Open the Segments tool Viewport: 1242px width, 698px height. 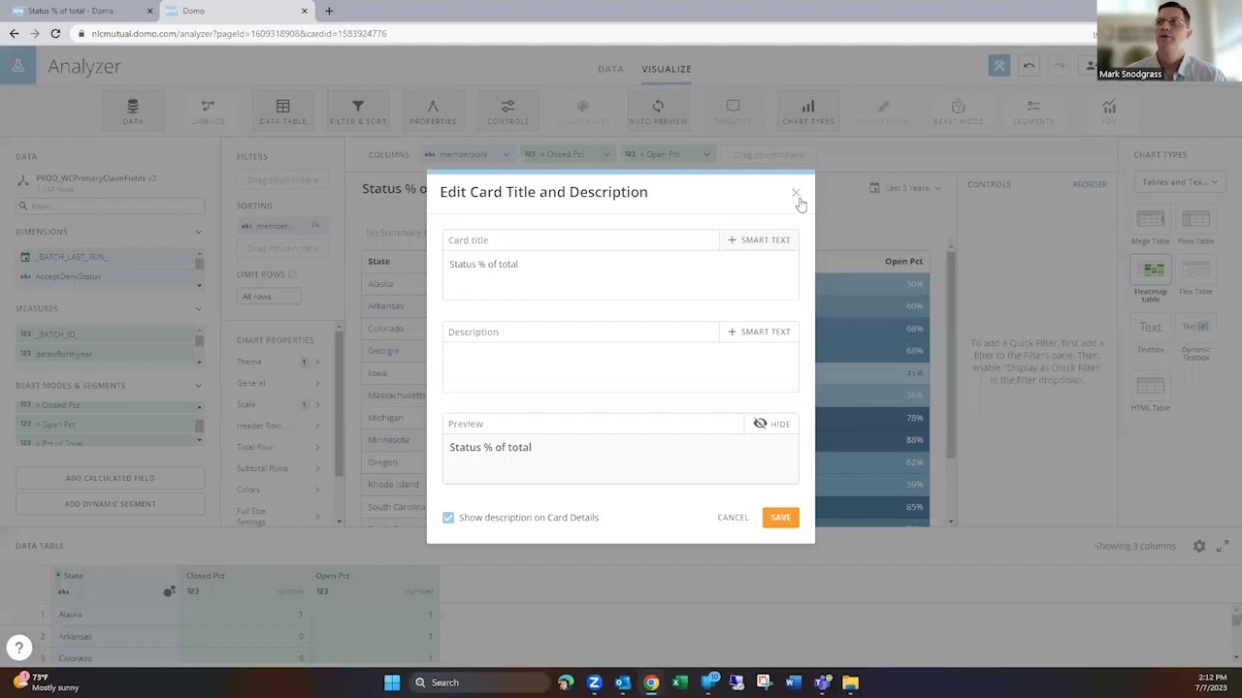(1033, 111)
